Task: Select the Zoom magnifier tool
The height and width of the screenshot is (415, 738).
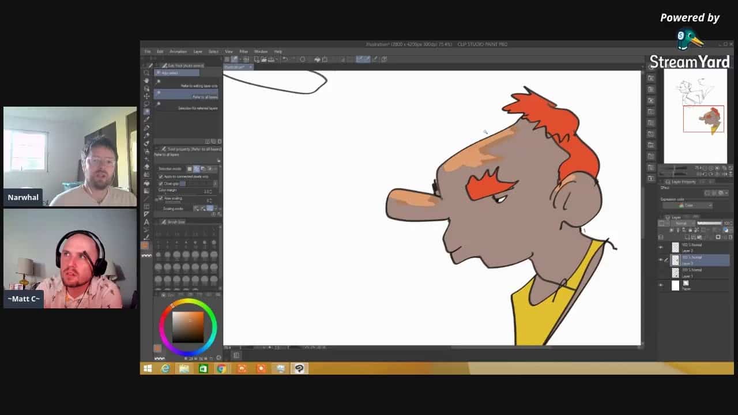Action: [x=146, y=73]
